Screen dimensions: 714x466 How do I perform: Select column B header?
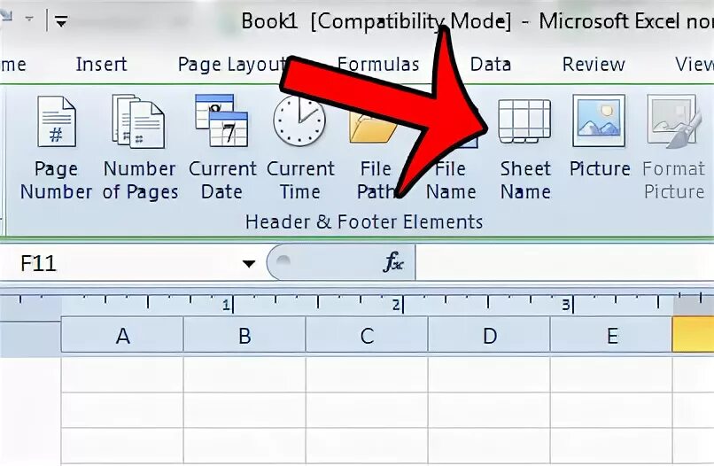(x=244, y=336)
